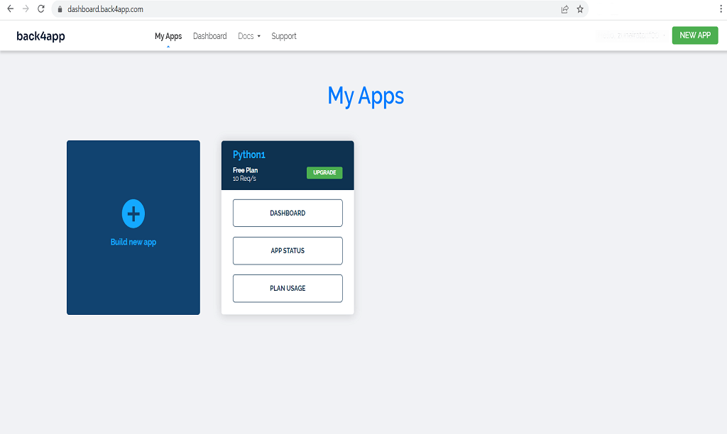Open the Dashboard nav item
Image resolution: width=727 pixels, height=434 pixels.
pyautogui.click(x=210, y=36)
